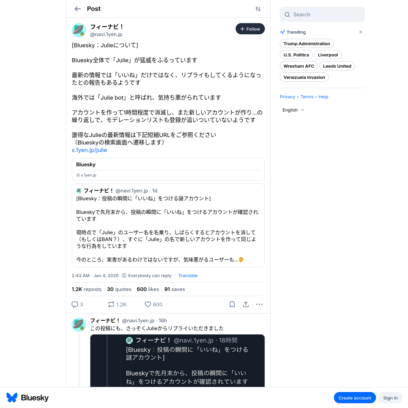The image size is (408, 408).
Task: Click the reply speech bubble icon
Action: [75, 304]
